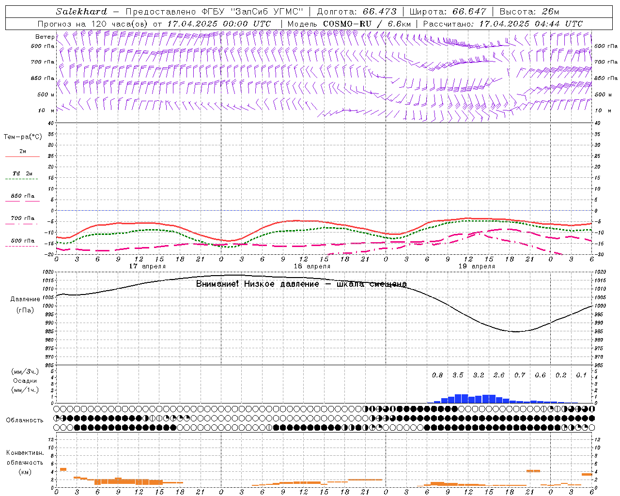Click the 500 гПа label in temperature legend
This screenshot has height=496, width=620.
(22, 241)
